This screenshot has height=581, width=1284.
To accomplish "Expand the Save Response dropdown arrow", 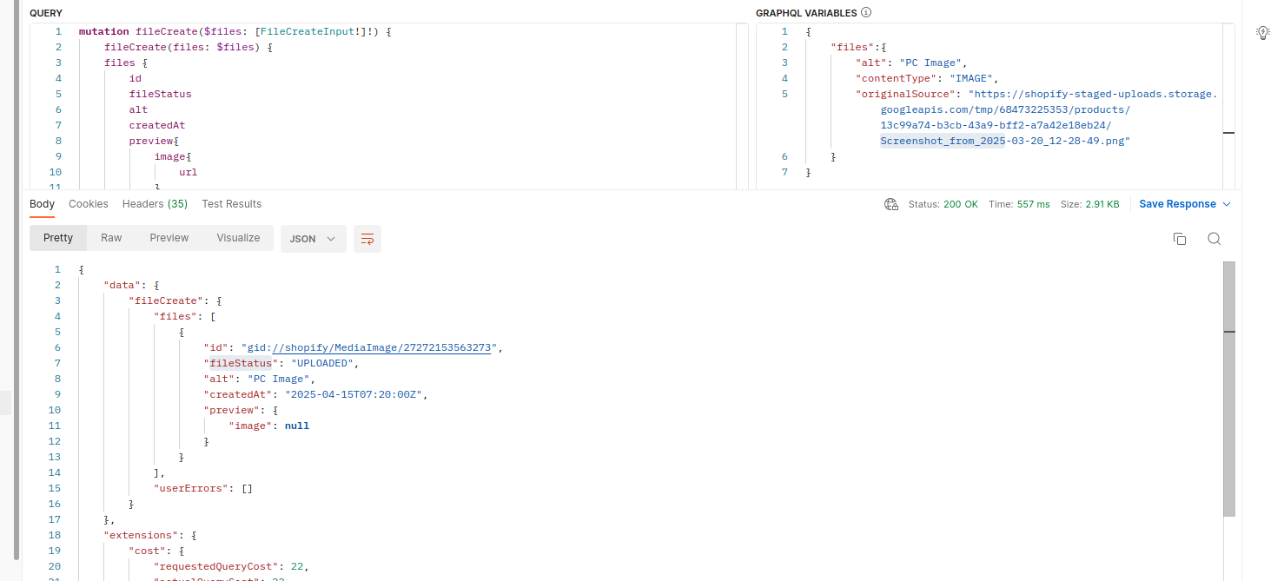I will click(x=1227, y=204).
